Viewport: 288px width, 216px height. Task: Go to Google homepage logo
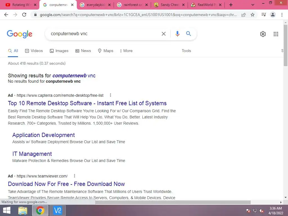(x=19, y=34)
